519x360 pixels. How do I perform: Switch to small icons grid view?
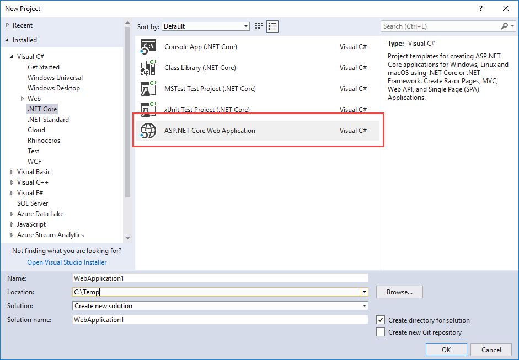tap(259, 26)
